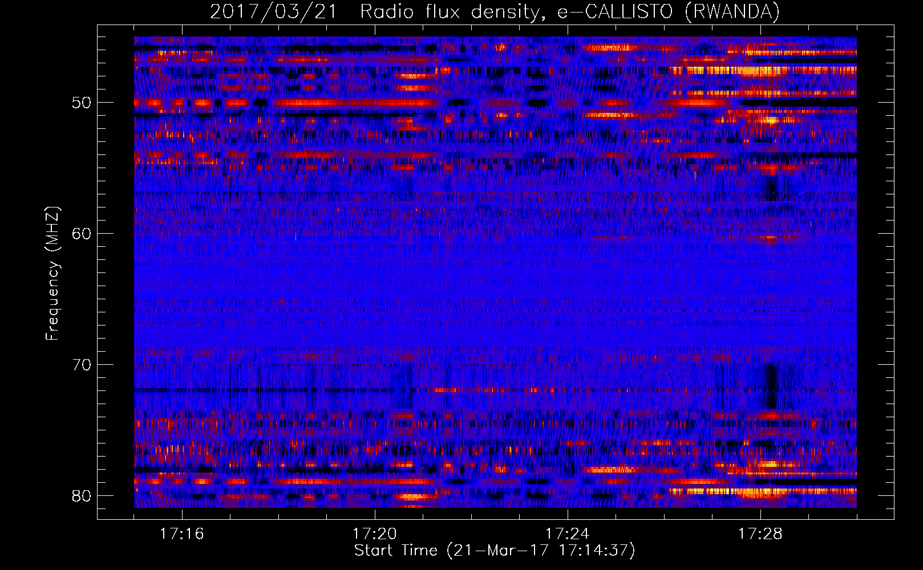Image resolution: width=923 pixels, height=570 pixels.
Task: Click the "Frequency (MHZ)" axis label
Action: click(x=52, y=274)
